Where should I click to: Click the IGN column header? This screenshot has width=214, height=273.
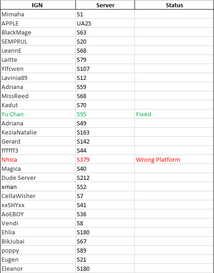(38, 5)
